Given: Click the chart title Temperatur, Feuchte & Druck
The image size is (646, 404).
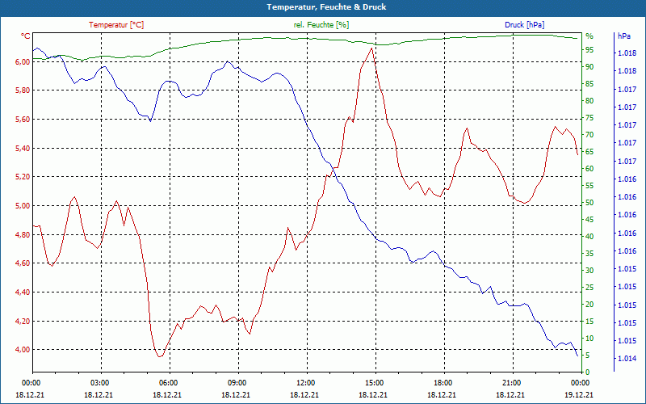Looking at the screenshot, I should tap(326, 7).
